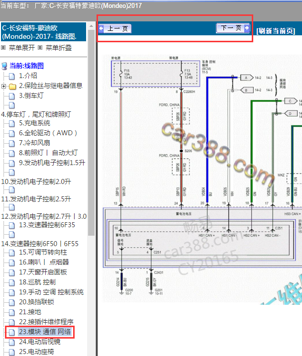302x356 pixels.
Task: Click connector label B in wiring diagram
Action: [x=246, y=90]
